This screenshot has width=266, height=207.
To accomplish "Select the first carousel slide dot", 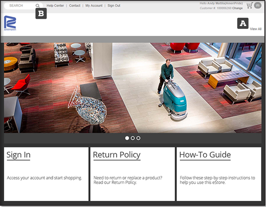I will coord(127,138).
